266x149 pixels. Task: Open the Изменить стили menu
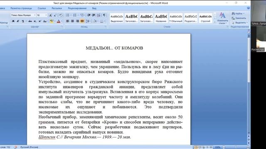coord(222,18)
